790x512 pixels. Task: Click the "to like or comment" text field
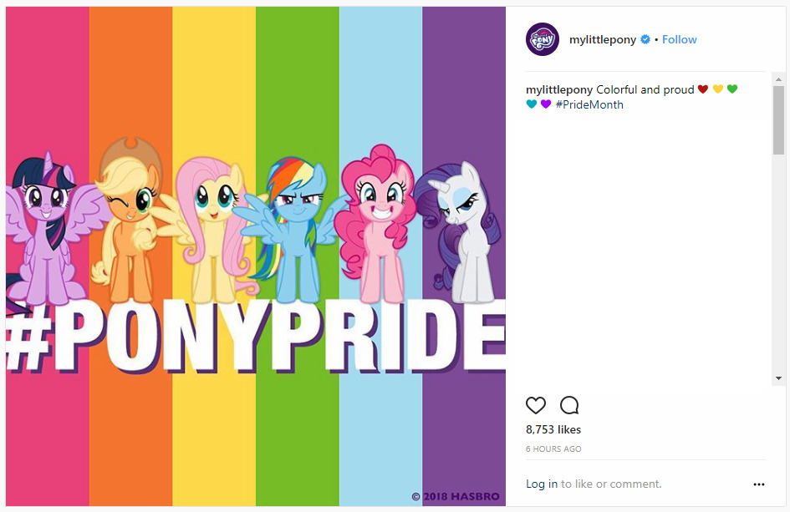(x=611, y=484)
